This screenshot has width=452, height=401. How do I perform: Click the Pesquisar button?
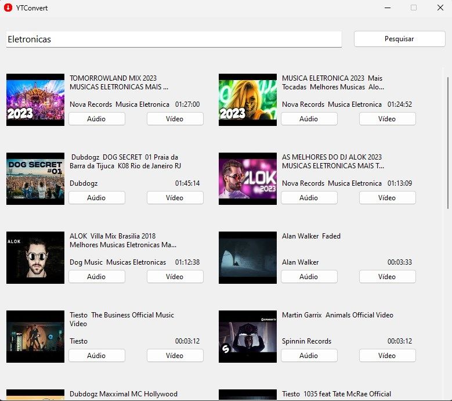[399, 39]
